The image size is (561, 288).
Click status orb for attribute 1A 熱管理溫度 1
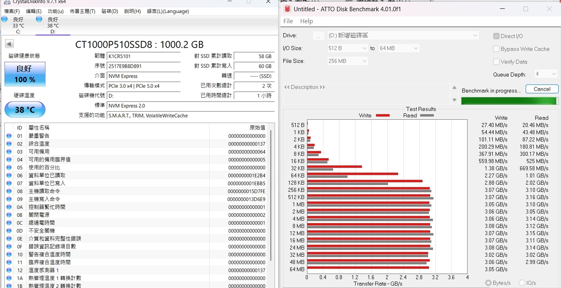coord(9,278)
